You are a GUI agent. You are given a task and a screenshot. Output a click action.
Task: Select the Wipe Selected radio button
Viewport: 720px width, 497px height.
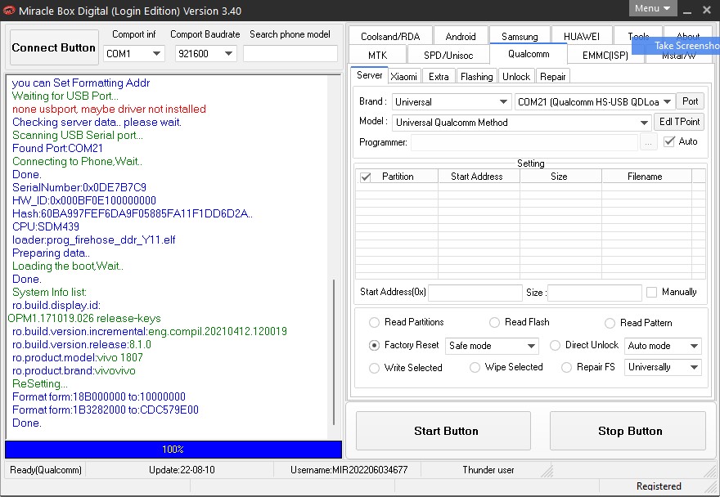click(x=475, y=368)
